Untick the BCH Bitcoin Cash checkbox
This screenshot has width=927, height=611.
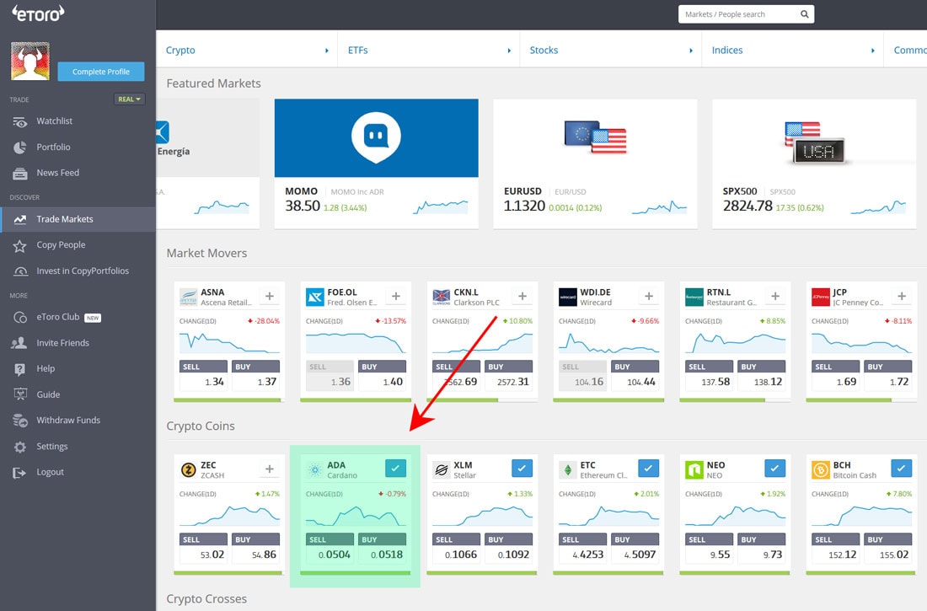point(901,469)
